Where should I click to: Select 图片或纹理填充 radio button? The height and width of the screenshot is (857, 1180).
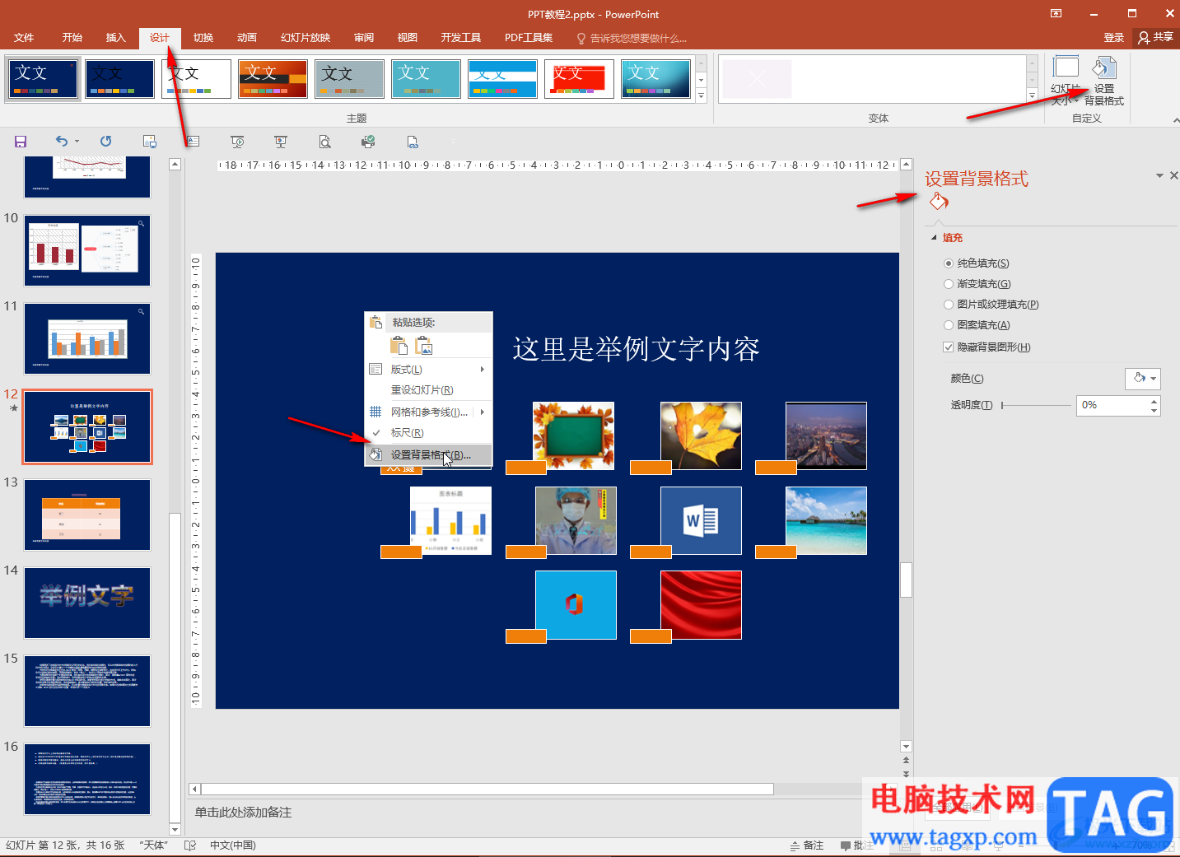949,305
